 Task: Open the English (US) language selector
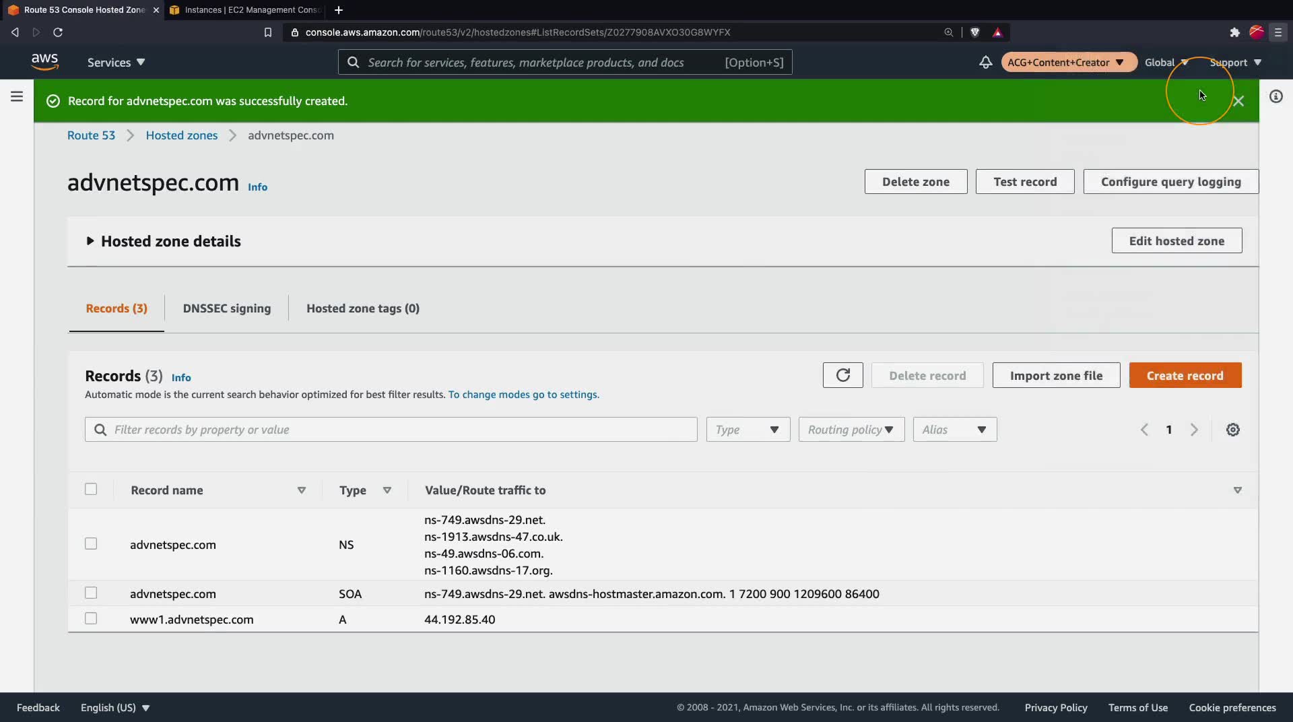[x=115, y=707]
